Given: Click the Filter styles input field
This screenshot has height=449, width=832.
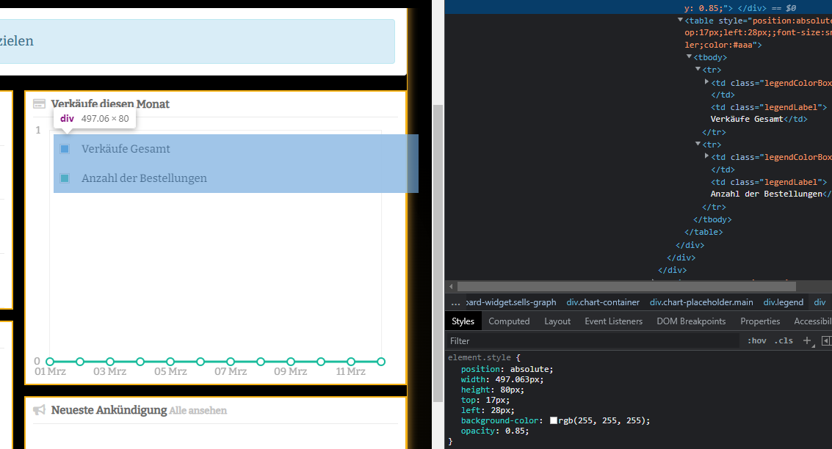Looking at the screenshot, I should (592, 341).
